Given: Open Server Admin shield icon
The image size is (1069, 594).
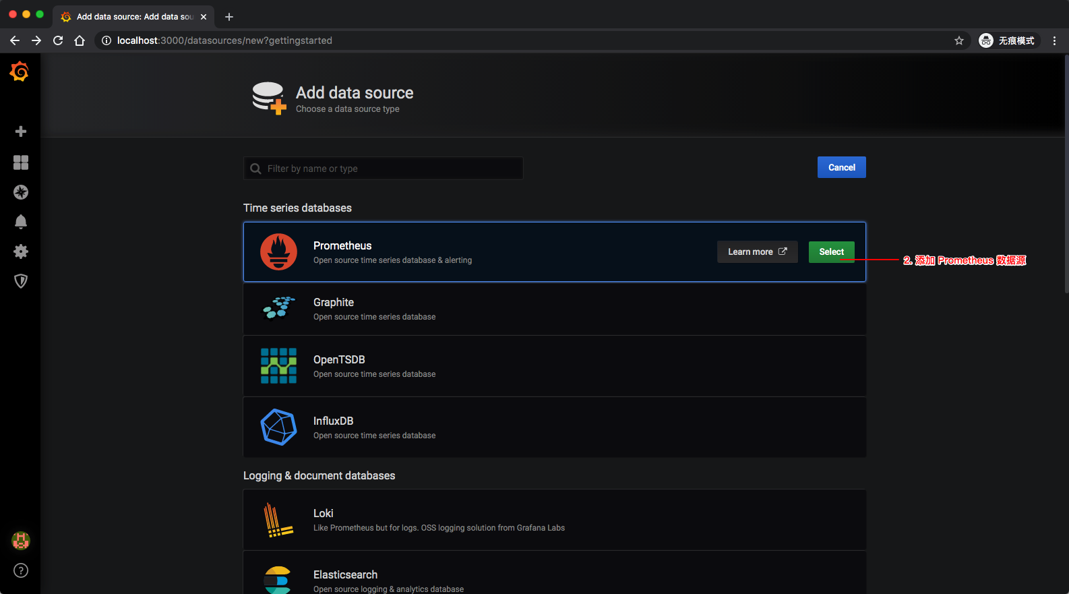Looking at the screenshot, I should 21,281.
